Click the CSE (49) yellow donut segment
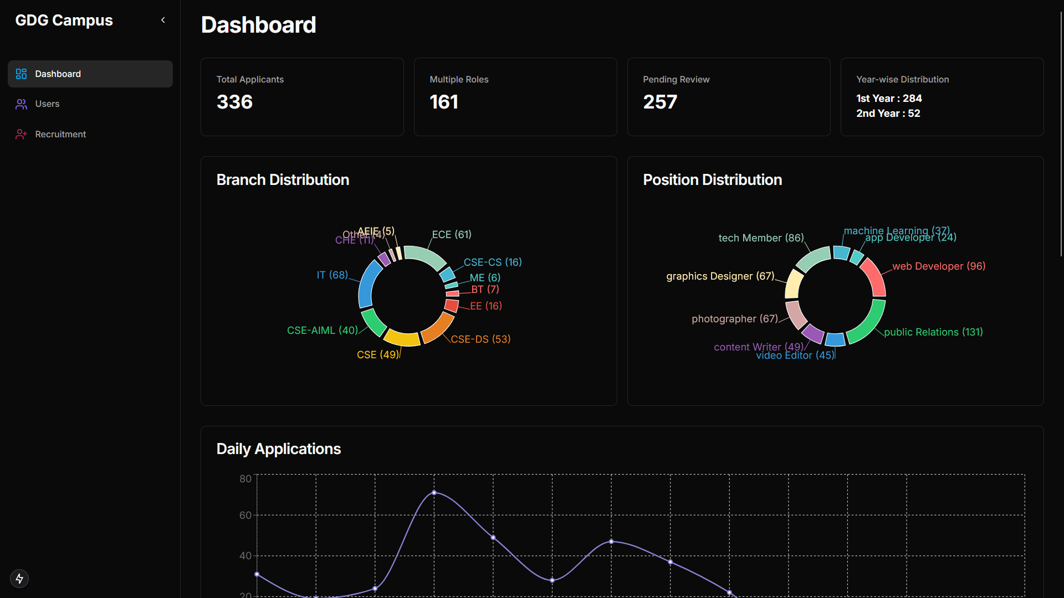Screen dimensions: 1064x598 [401, 338]
